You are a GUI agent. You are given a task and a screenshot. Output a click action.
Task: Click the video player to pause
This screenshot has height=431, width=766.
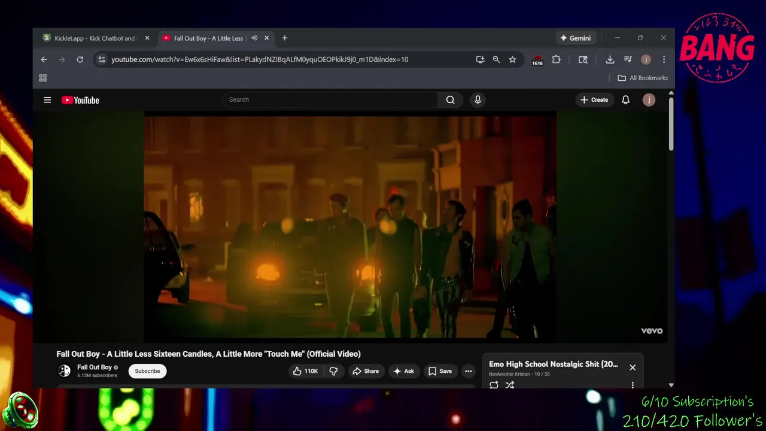[350, 226]
